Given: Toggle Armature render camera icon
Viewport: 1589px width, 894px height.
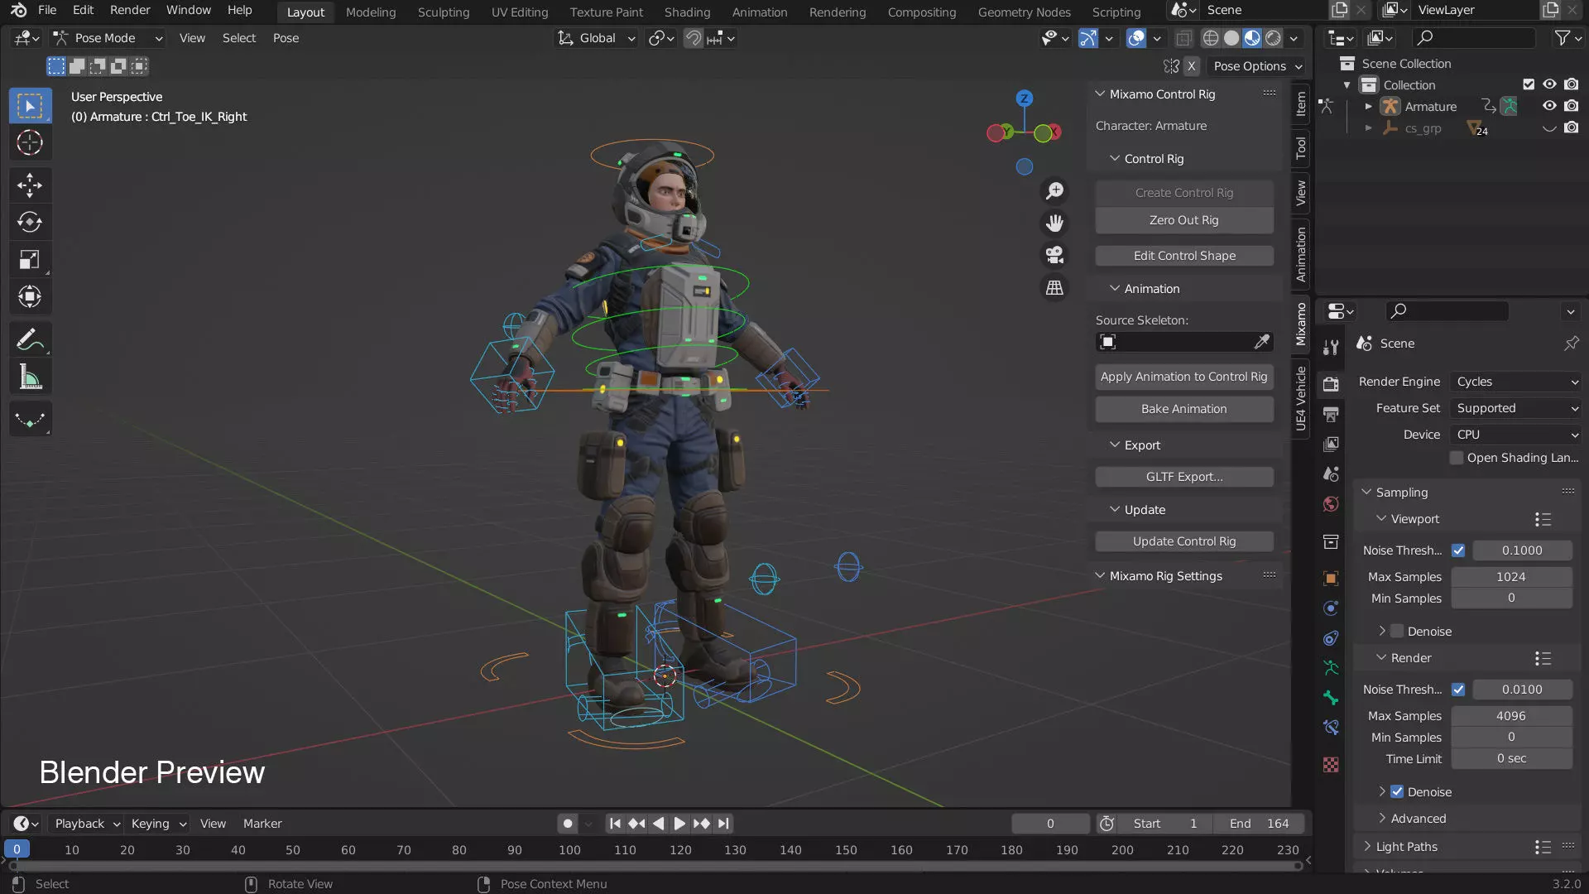Looking at the screenshot, I should (x=1571, y=106).
